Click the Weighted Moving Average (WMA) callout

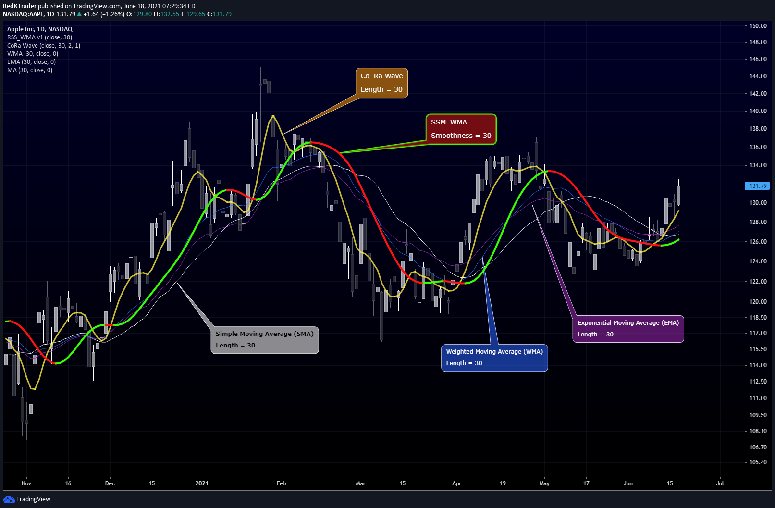coord(494,357)
